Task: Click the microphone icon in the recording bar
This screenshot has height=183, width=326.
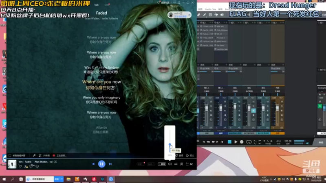Action: (34, 155)
